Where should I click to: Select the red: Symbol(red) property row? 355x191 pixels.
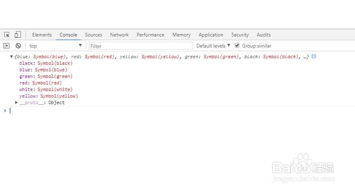point(41,83)
